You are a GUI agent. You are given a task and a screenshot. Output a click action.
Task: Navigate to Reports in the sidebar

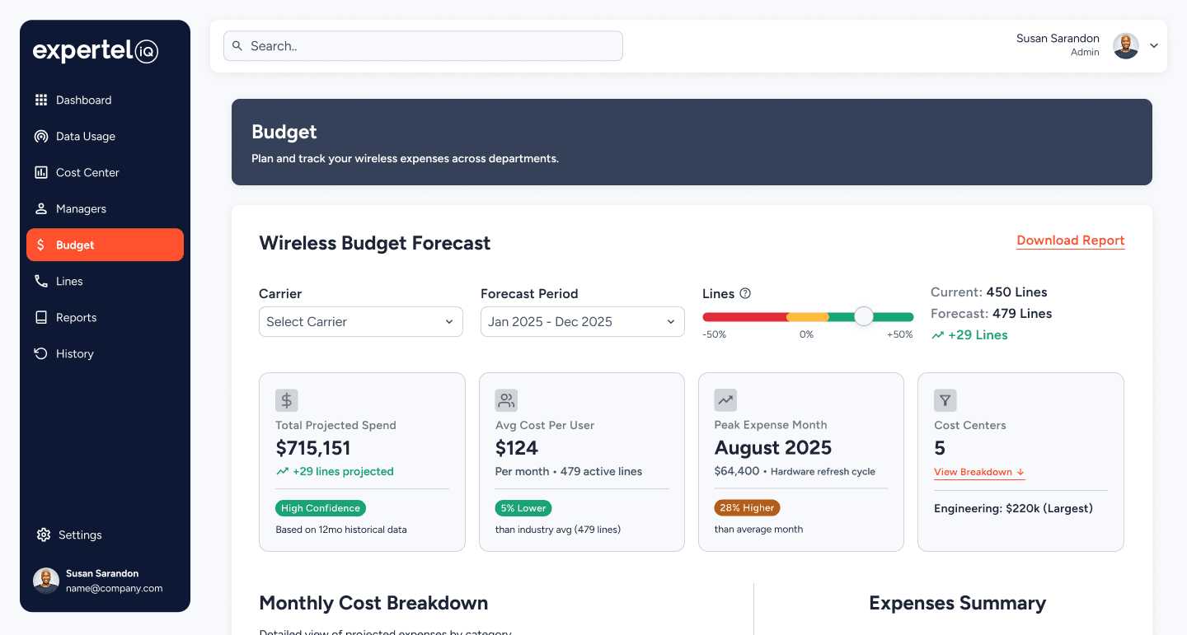click(76, 318)
